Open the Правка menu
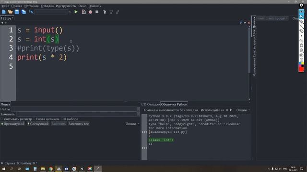Viewport: 307px width, 172px height. pyautogui.click(x=17, y=6)
